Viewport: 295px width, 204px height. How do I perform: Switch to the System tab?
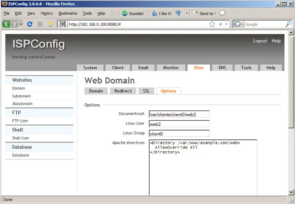[90, 68]
